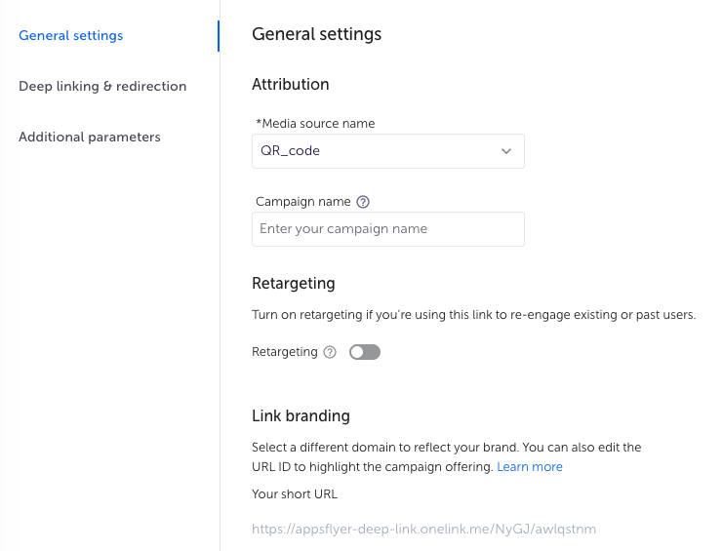This screenshot has height=551, width=722.
Task: Switch to Deep linking & redirection
Action: pyautogui.click(x=102, y=86)
